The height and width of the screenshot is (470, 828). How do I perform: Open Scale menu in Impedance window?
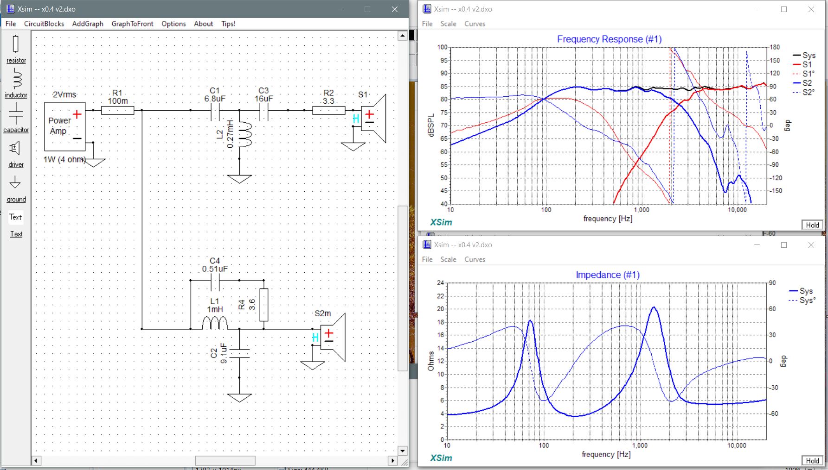[x=448, y=259]
